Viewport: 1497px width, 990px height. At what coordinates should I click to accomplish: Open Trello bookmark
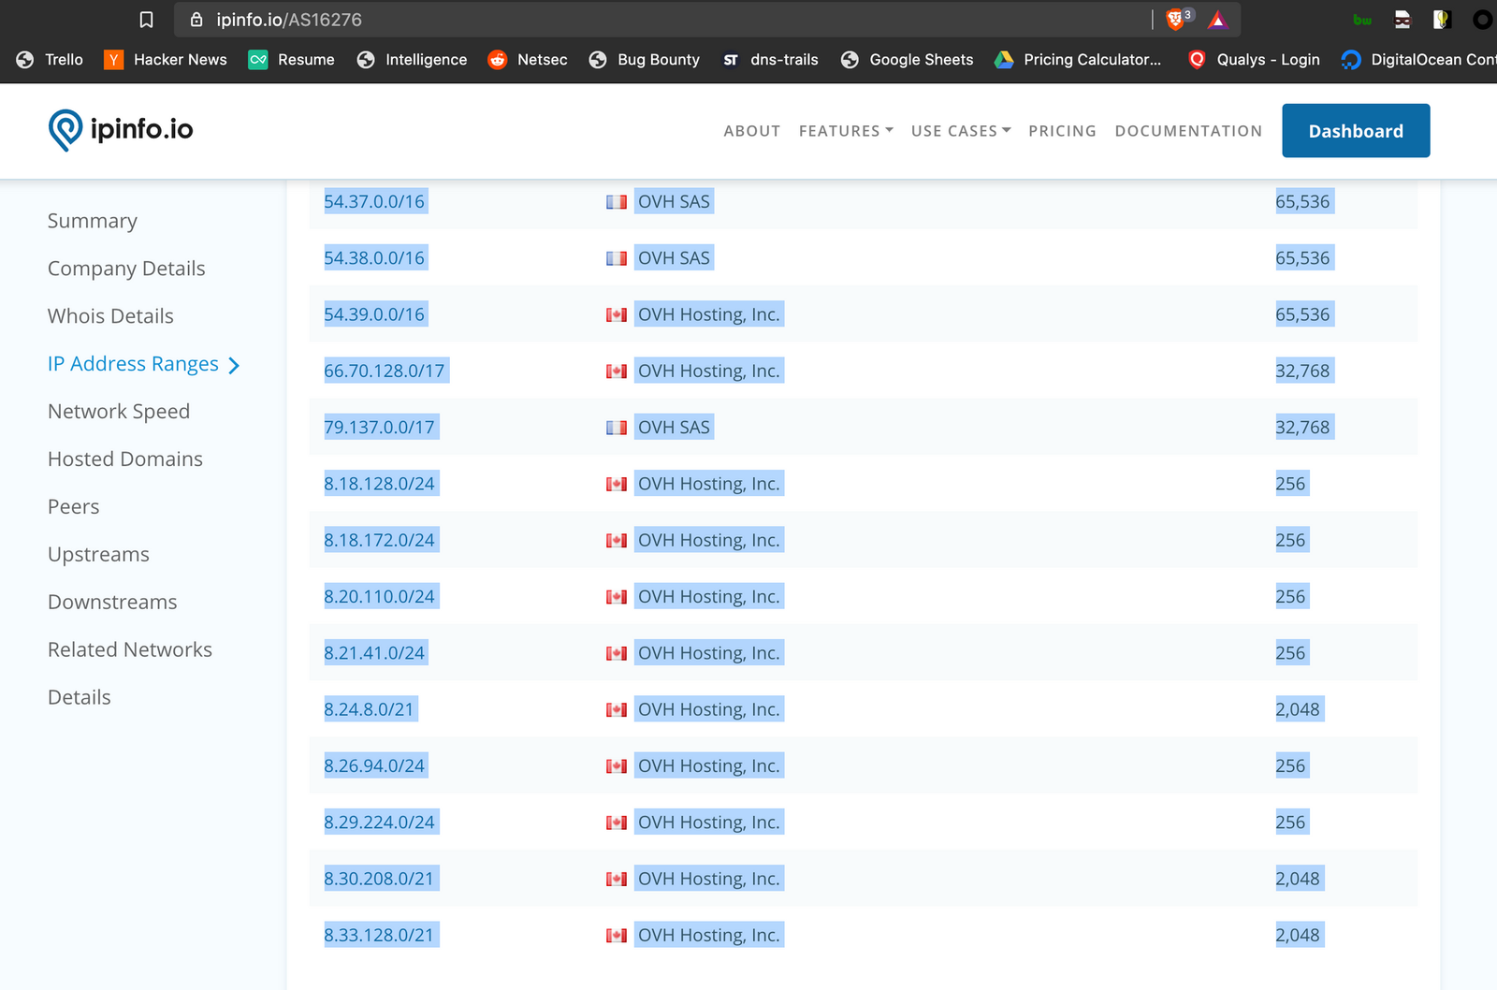tap(50, 60)
